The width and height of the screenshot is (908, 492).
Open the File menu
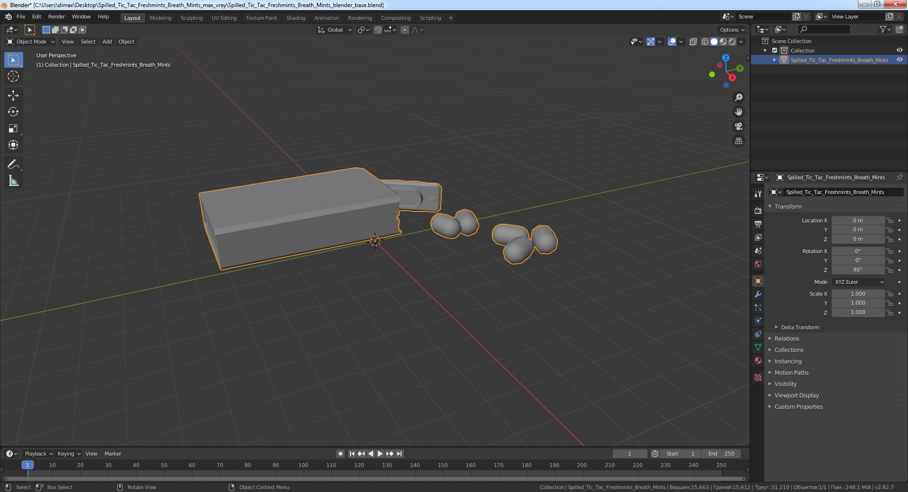[21, 17]
